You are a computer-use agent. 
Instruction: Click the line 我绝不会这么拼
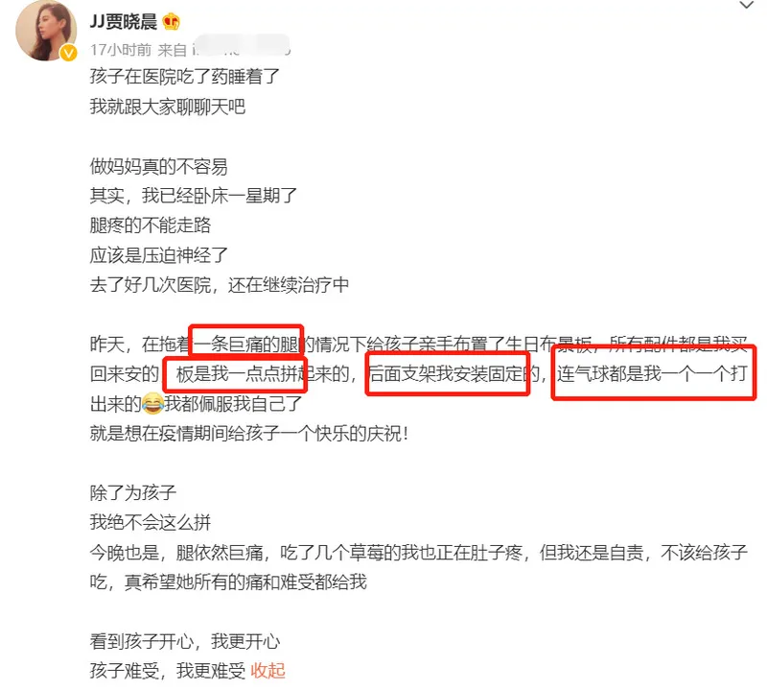tap(151, 522)
